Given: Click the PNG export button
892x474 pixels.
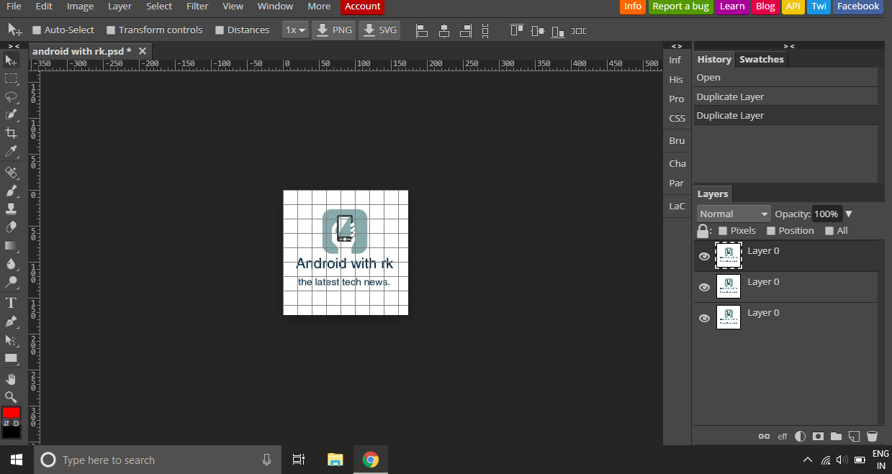Looking at the screenshot, I should pos(334,30).
